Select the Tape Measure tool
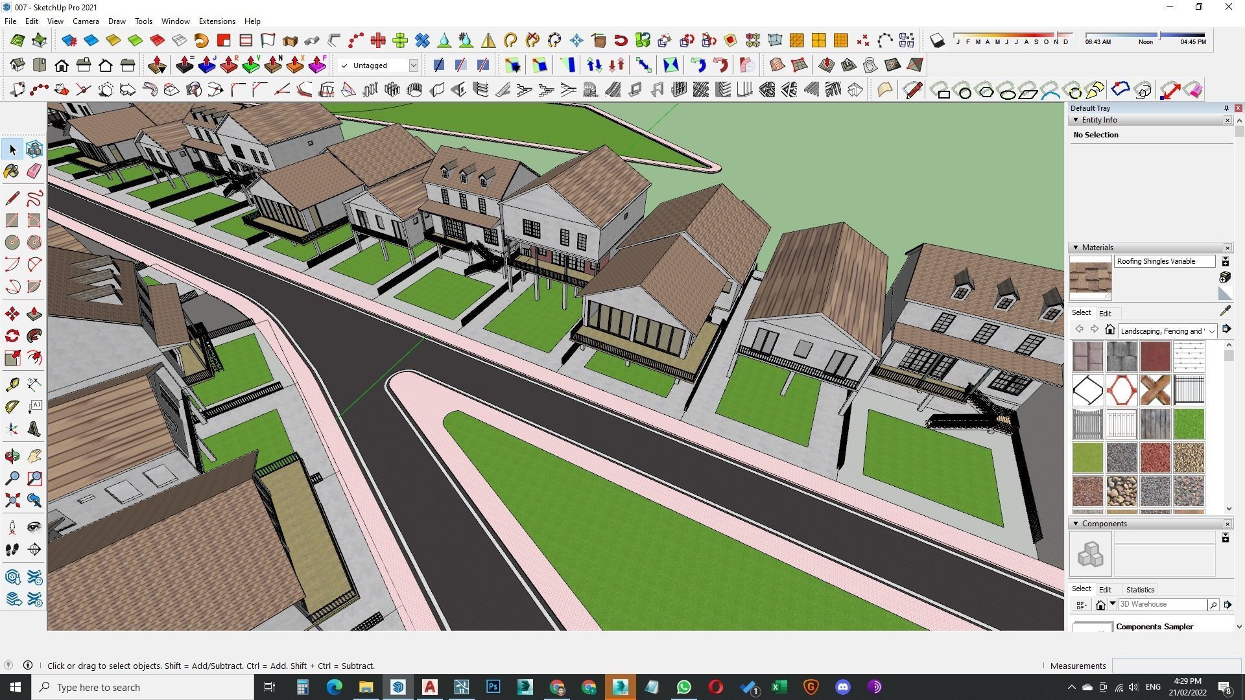This screenshot has height=700, width=1245. [12, 385]
